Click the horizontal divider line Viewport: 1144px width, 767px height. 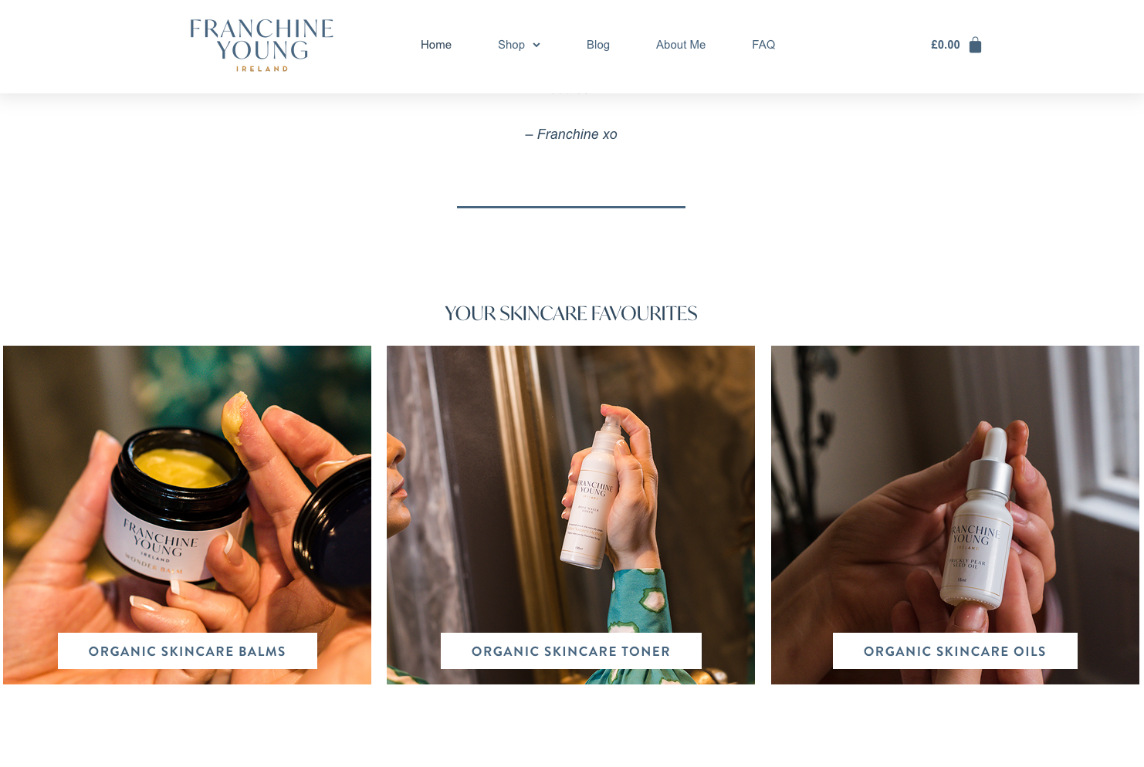tap(571, 207)
